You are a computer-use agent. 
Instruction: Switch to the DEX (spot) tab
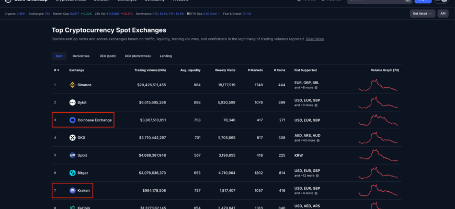coord(107,56)
